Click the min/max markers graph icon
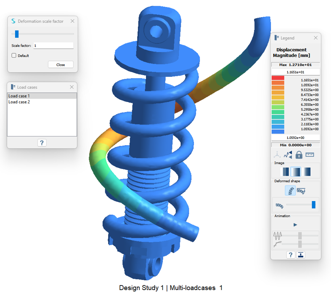Image resolution: width=331 pixels, height=298 pixels. [288, 155]
